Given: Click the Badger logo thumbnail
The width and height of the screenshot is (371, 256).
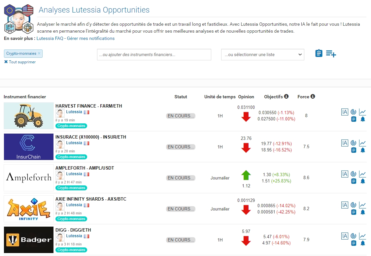Looking at the screenshot, I should tap(29, 240).
